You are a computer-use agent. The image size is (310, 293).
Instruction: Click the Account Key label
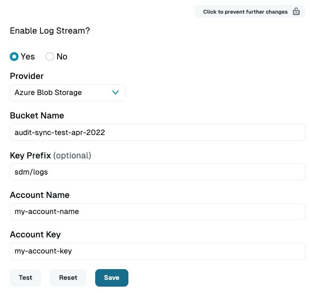click(x=35, y=234)
